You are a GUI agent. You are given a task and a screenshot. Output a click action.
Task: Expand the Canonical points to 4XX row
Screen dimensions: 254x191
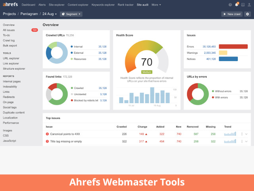[x=246, y=134]
